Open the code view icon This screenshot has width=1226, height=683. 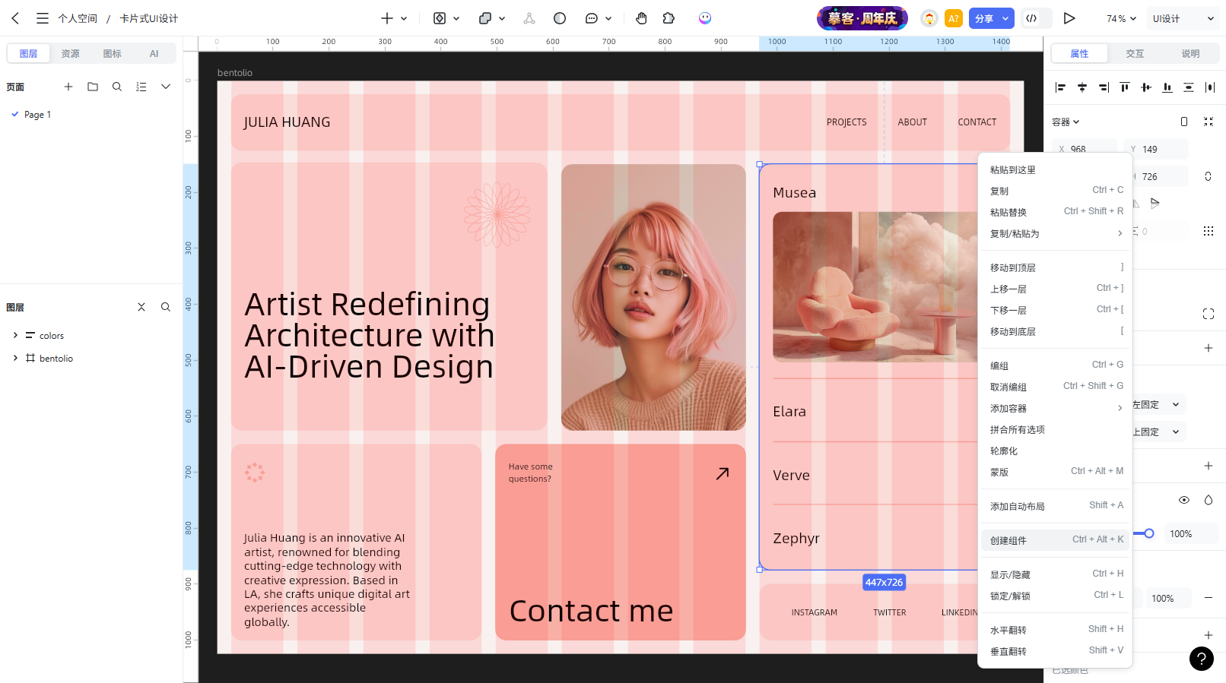pyautogui.click(x=1031, y=18)
